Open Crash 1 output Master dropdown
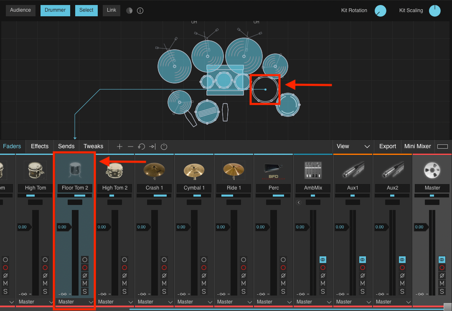This screenshot has height=311, width=452. (155, 302)
